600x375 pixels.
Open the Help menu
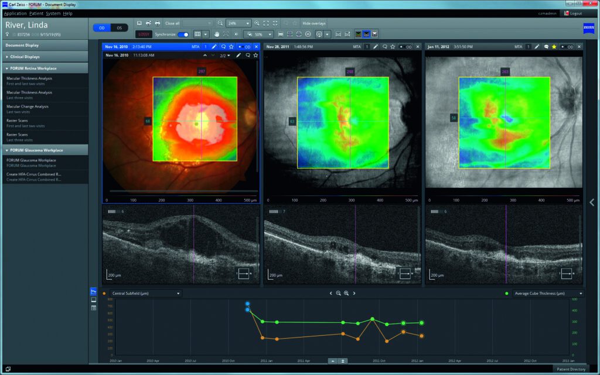68,13
